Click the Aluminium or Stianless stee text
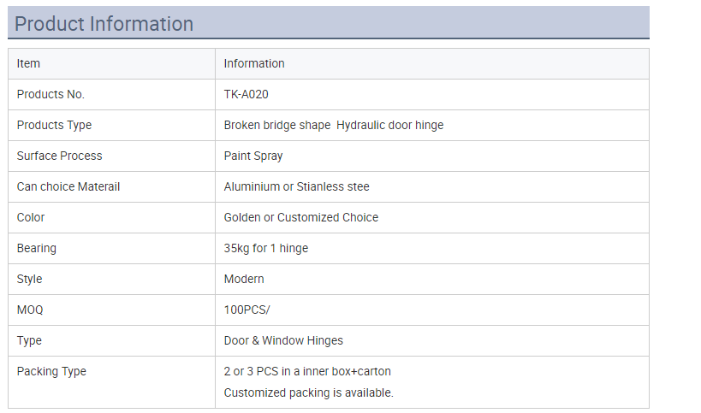This screenshot has width=701, height=413. 297,186
